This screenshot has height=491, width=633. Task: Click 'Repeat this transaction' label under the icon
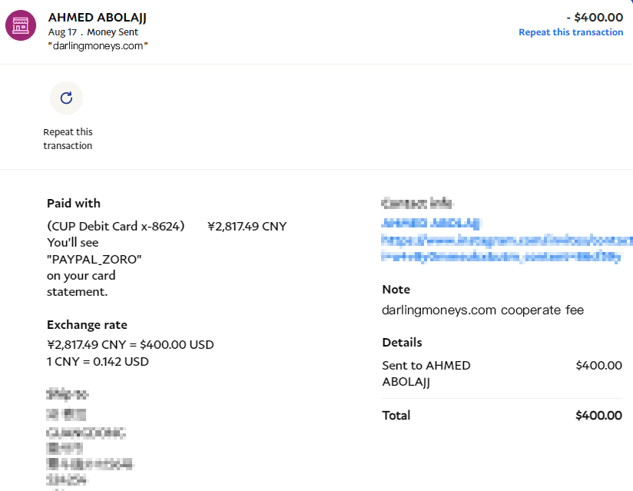point(68,139)
